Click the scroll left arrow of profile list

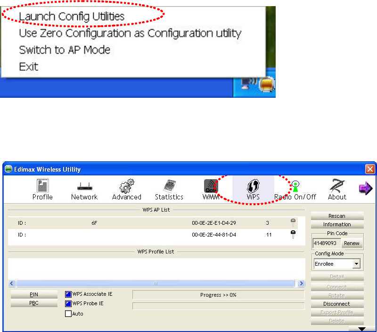[12, 283]
